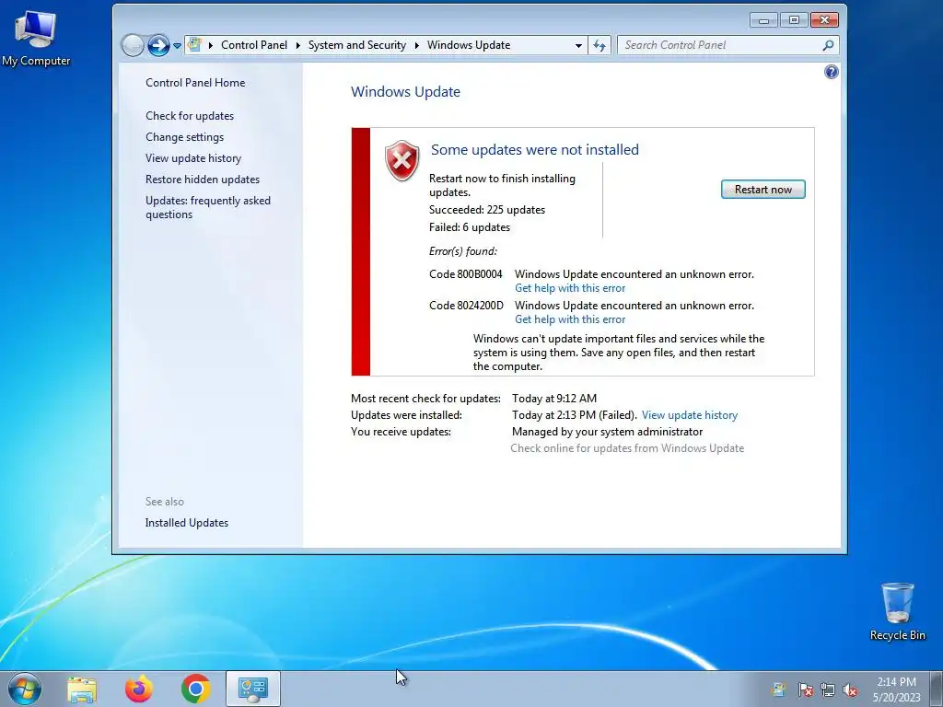This screenshot has width=943, height=707.
Task: Open the Windows Start button
Action: coord(25,689)
